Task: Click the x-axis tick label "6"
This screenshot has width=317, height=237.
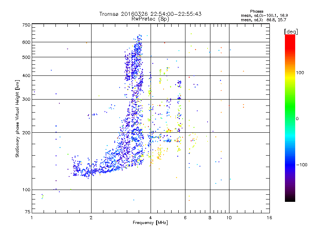Action: click(x=185, y=218)
